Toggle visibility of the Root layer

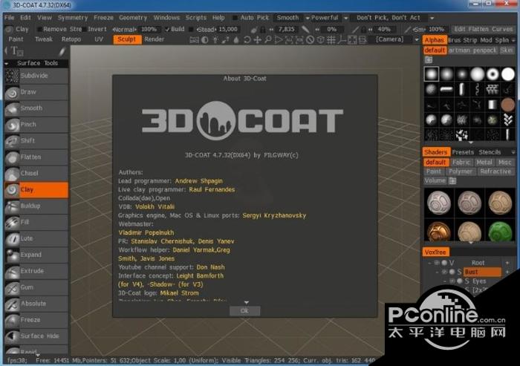pos(437,263)
